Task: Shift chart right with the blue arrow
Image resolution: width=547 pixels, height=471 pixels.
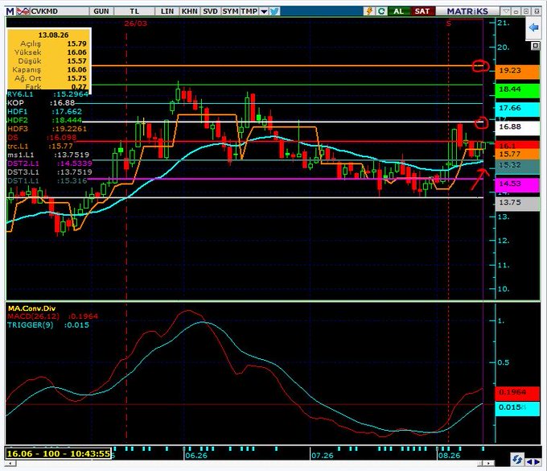Action: pos(537,462)
